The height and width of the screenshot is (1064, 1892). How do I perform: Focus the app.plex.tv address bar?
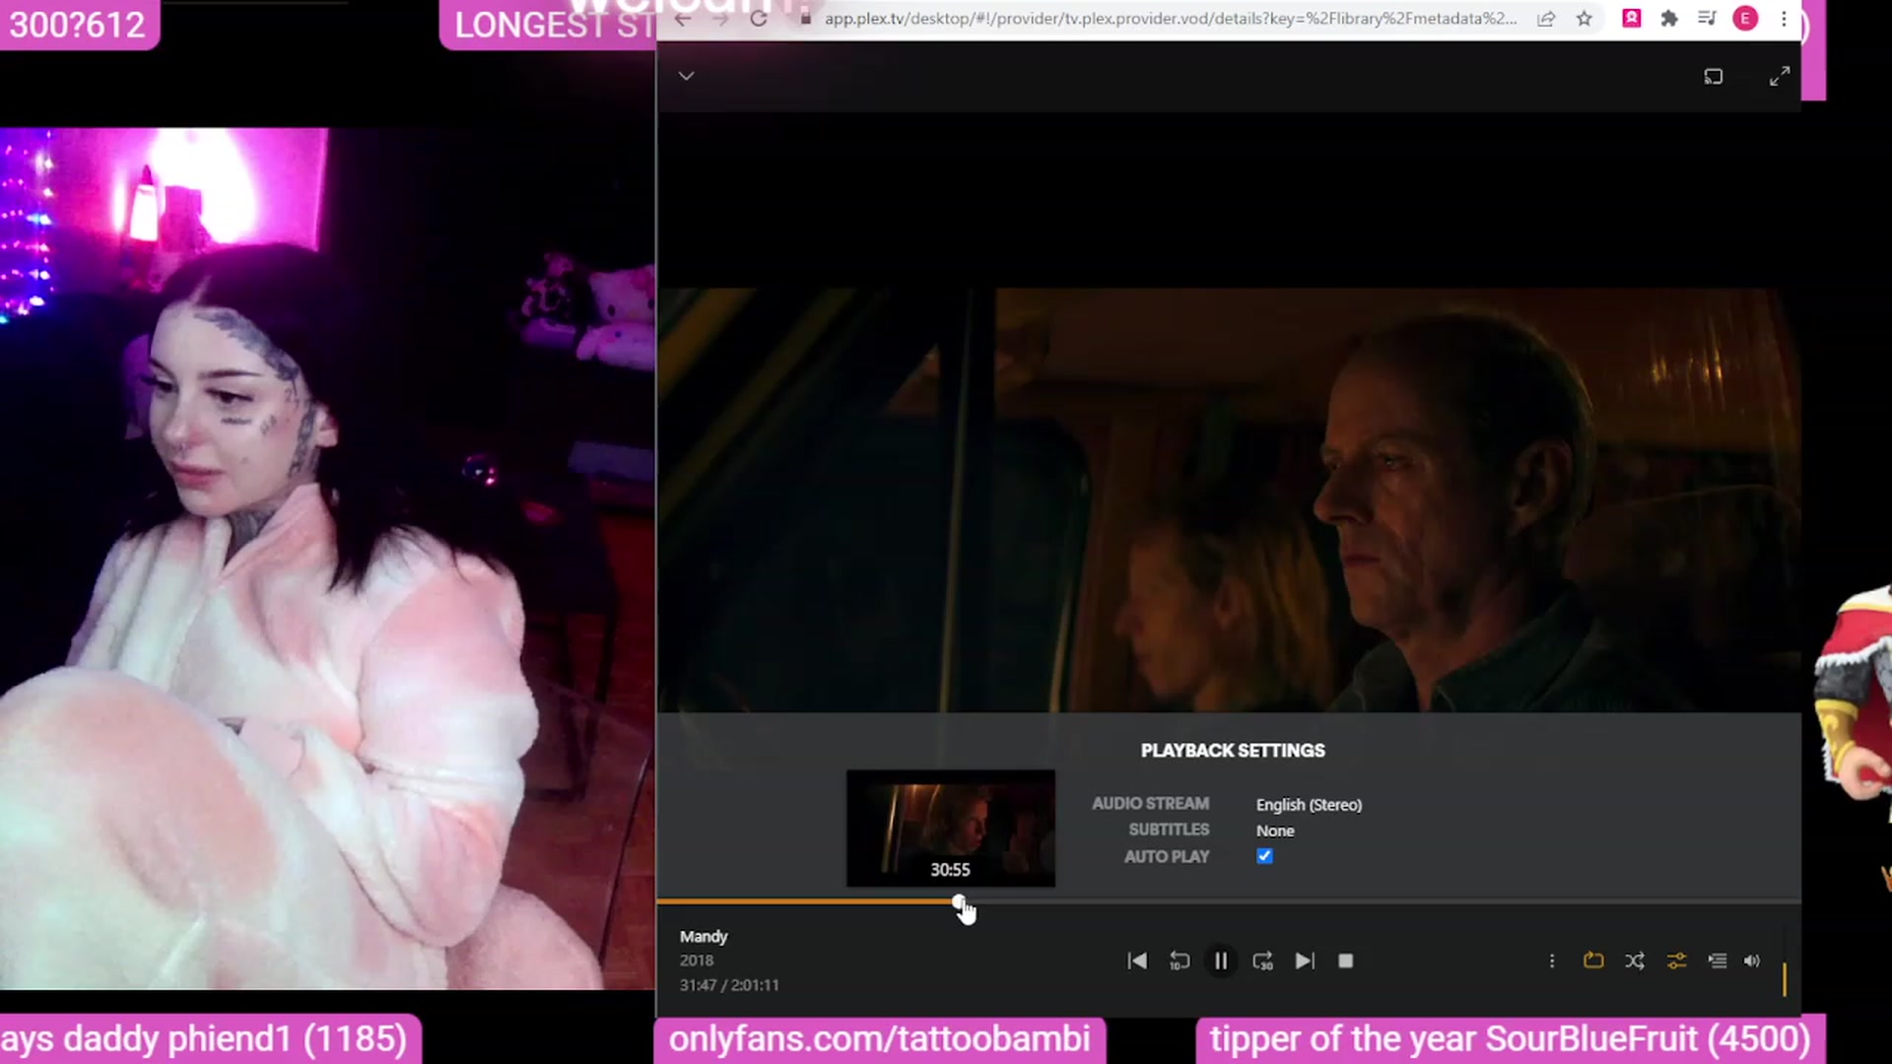(x=1170, y=19)
